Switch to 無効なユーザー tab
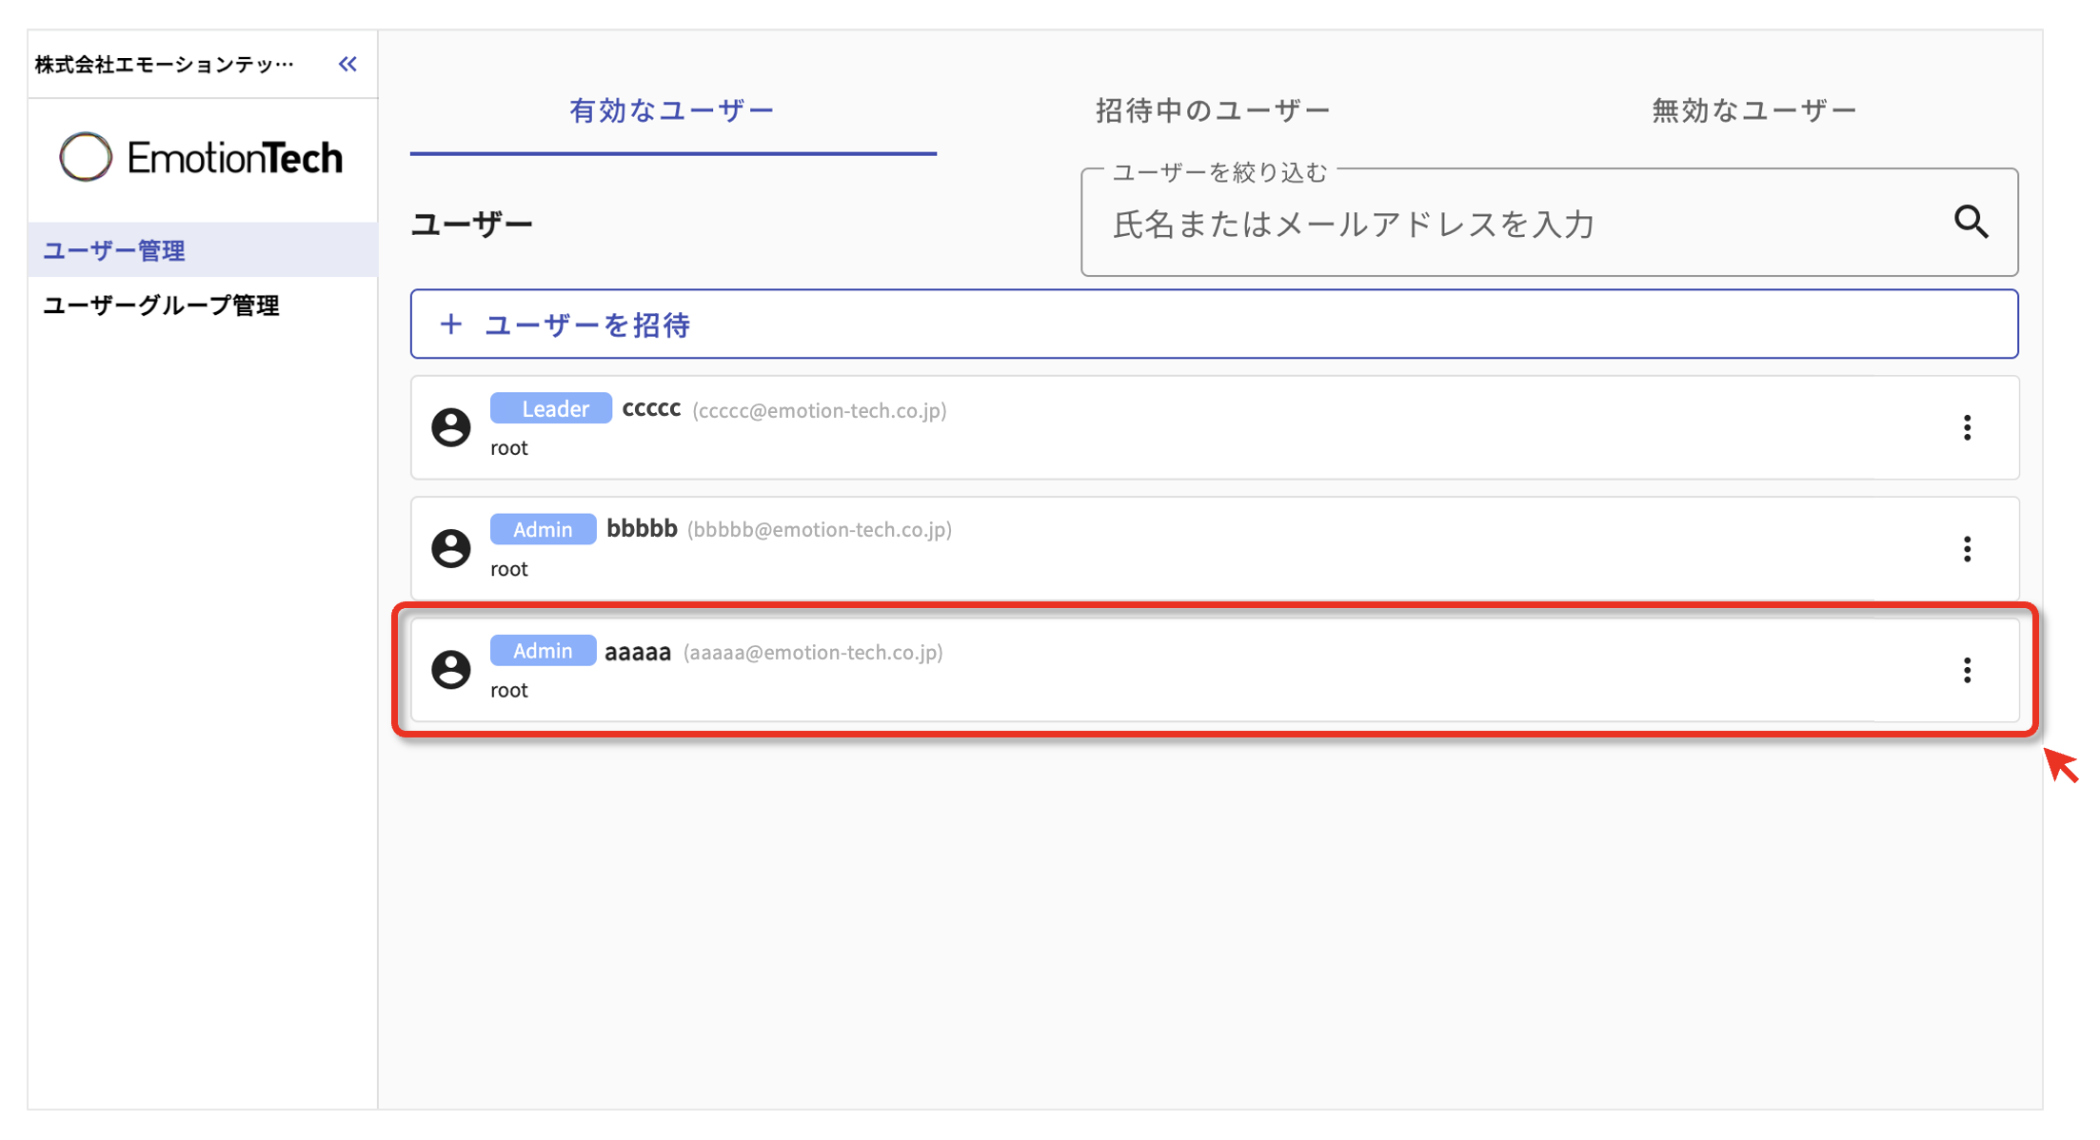The width and height of the screenshot is (2100, 1140). click(1753, 110)
